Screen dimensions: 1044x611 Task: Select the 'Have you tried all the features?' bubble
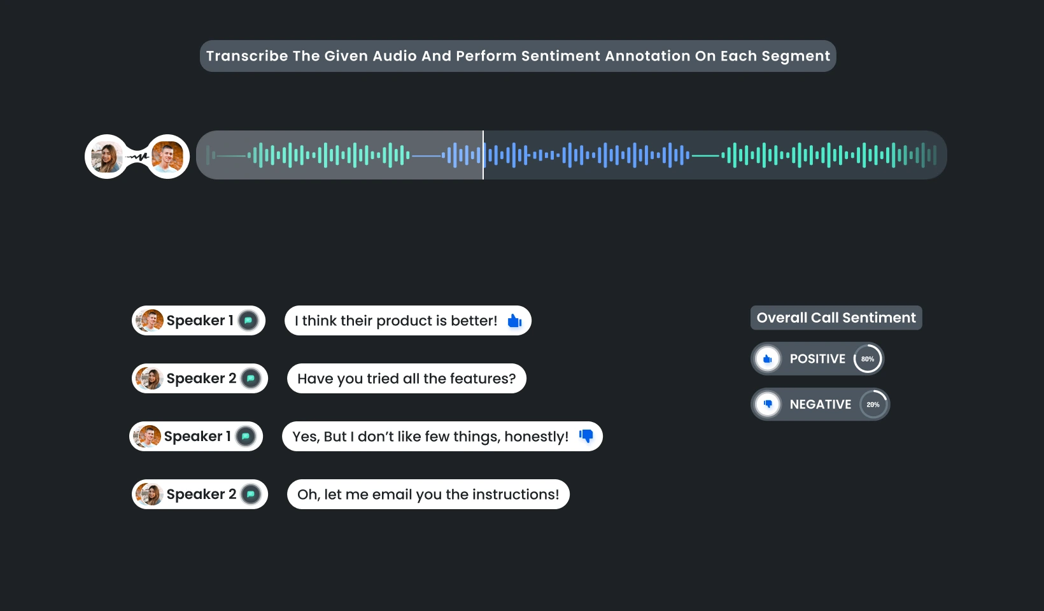[407, 379]
